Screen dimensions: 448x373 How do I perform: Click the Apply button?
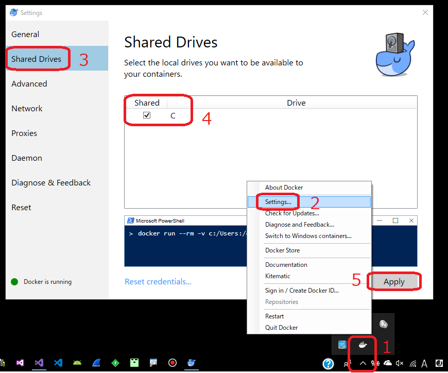tap(394, 282)
